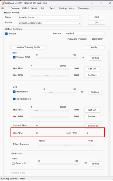
Task: Uncheck the Engine_RPM checkbox
Action: tap(14, 57)
